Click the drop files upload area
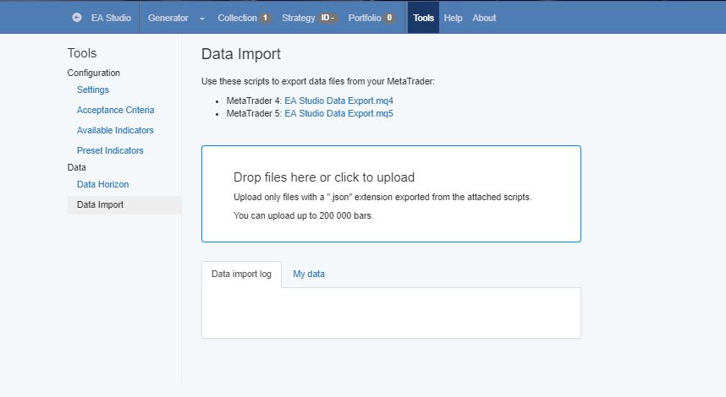This screenshot has height=397, width=726. (x=391, y=194)
